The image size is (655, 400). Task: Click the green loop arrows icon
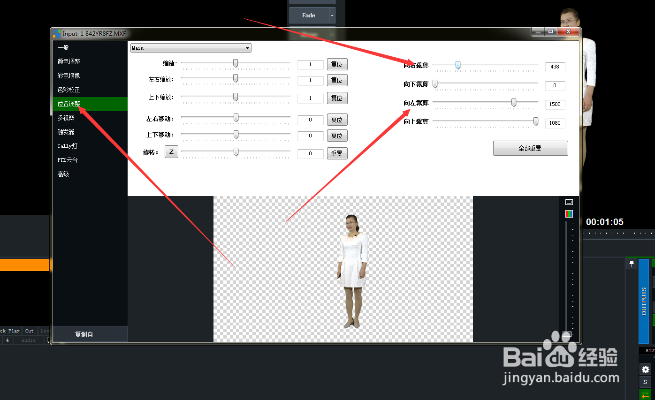pyautogui.click(x=644, y=394)
